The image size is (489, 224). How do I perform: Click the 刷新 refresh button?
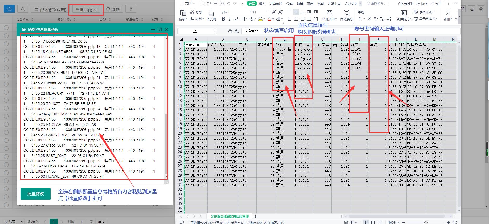point(113,9)
